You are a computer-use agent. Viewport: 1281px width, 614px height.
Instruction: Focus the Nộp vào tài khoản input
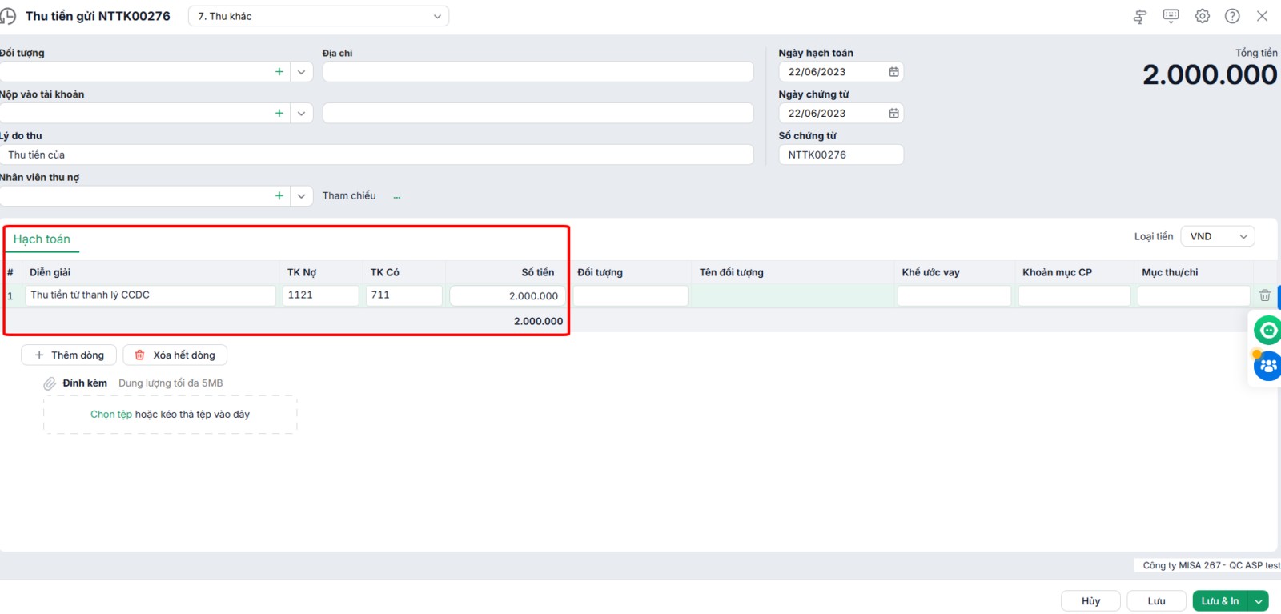point(136,114)
